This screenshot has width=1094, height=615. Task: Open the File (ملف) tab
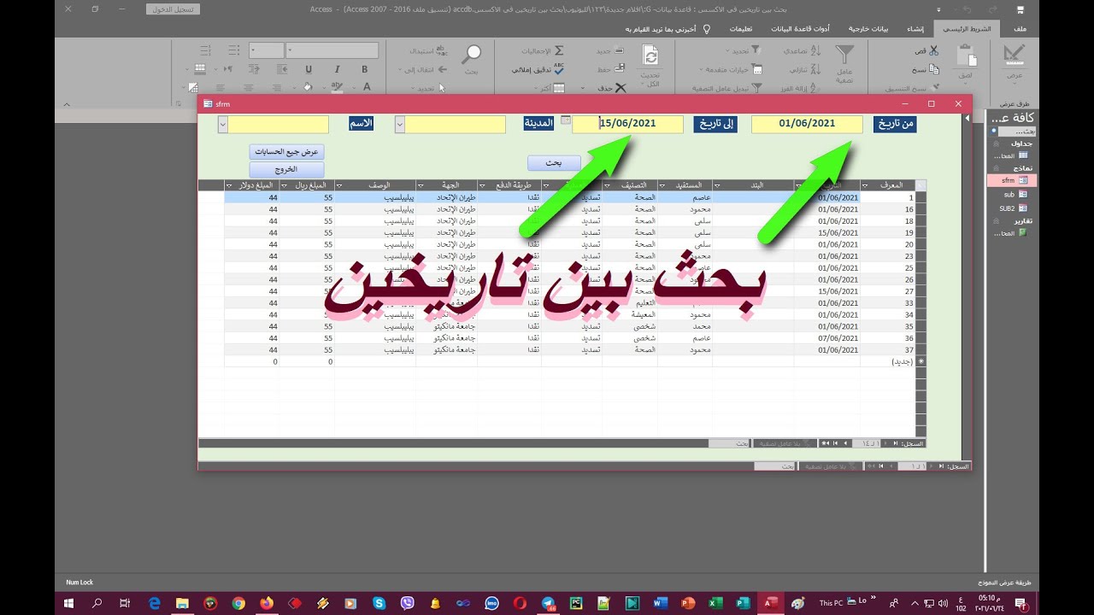1020,28
